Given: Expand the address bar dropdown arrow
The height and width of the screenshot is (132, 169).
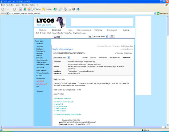Looking at the screenshot, I should point(155,13).
